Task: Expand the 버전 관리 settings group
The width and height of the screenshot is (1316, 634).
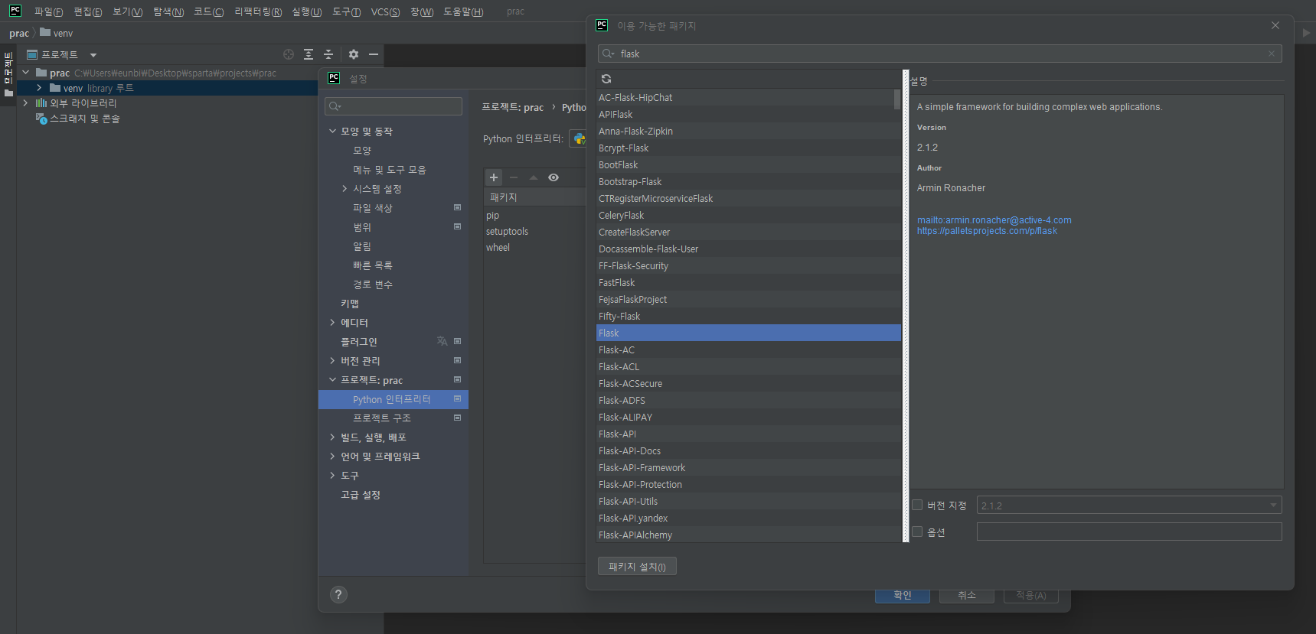Action: (332, 361)
